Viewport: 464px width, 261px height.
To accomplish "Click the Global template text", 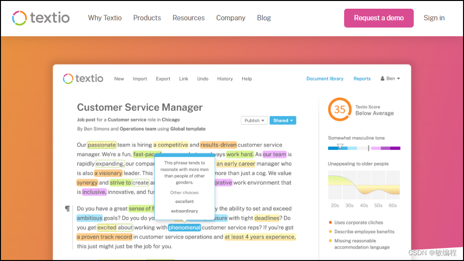I will 188,129.
